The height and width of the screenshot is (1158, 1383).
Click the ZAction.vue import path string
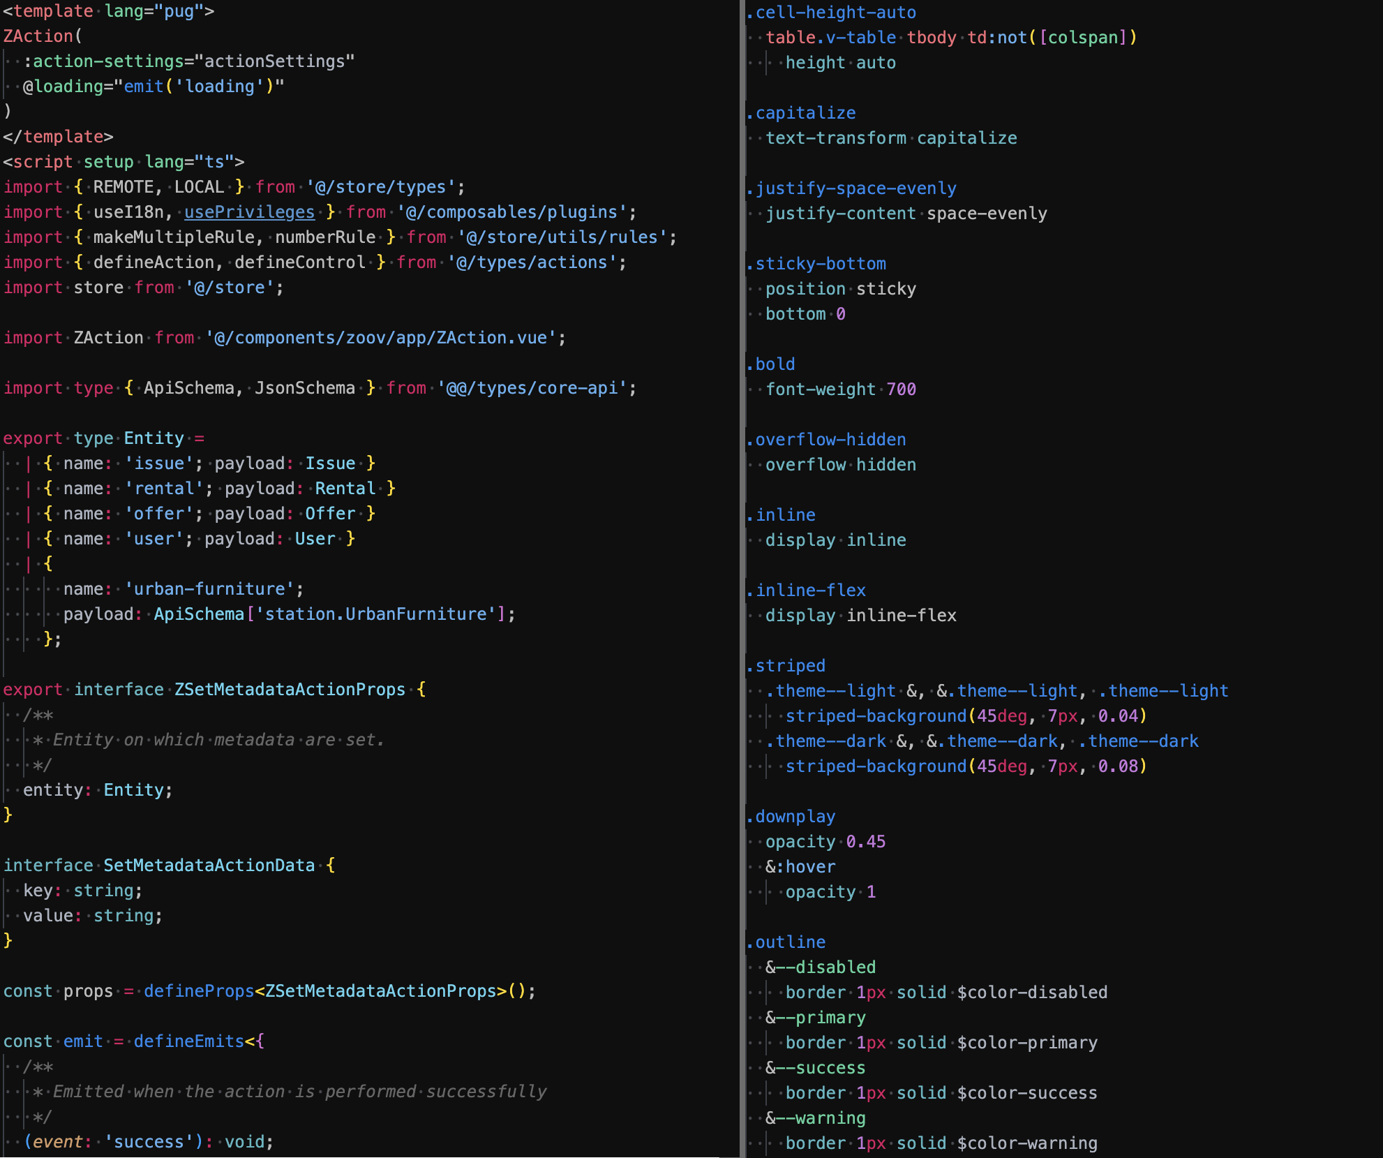tap(380, 338)
